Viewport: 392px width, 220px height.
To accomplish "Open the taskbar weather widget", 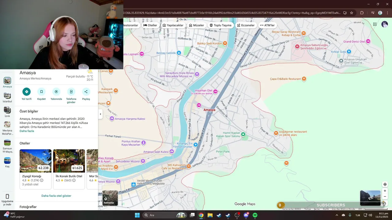I will (14, 215).
